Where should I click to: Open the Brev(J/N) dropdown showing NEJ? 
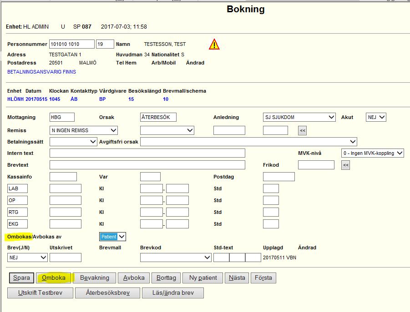coord(27,258)
